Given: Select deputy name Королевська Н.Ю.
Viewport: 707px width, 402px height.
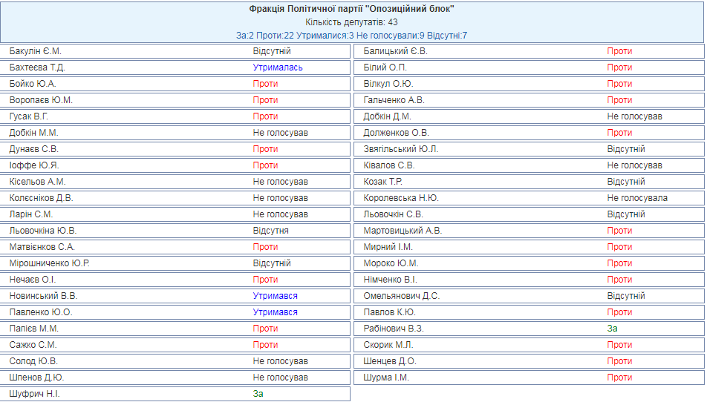Looking at the screenshot, I should pyautogui.click(x=401, y=198).
